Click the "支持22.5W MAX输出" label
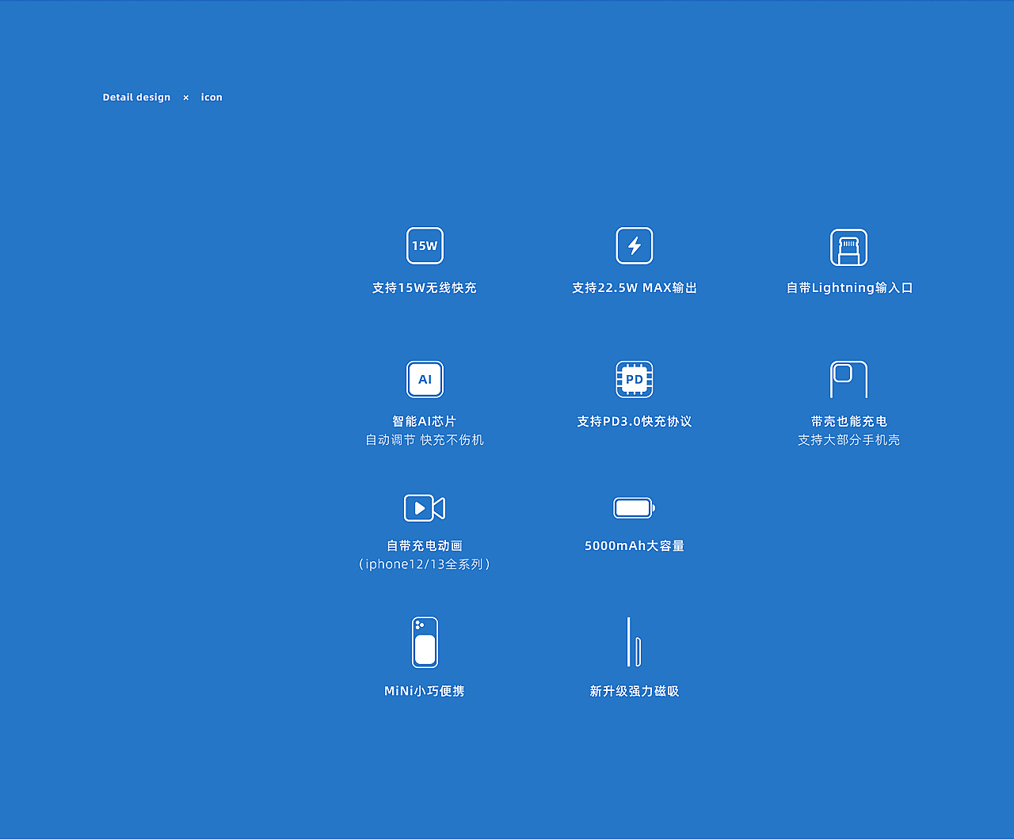 pyautogui.click(x=635, y=288)
